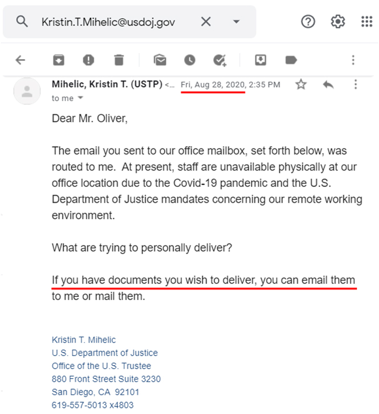Open the Settings gear
This screenshot has width=379, height=414.
pyautogui.click(x=338, y=21)
